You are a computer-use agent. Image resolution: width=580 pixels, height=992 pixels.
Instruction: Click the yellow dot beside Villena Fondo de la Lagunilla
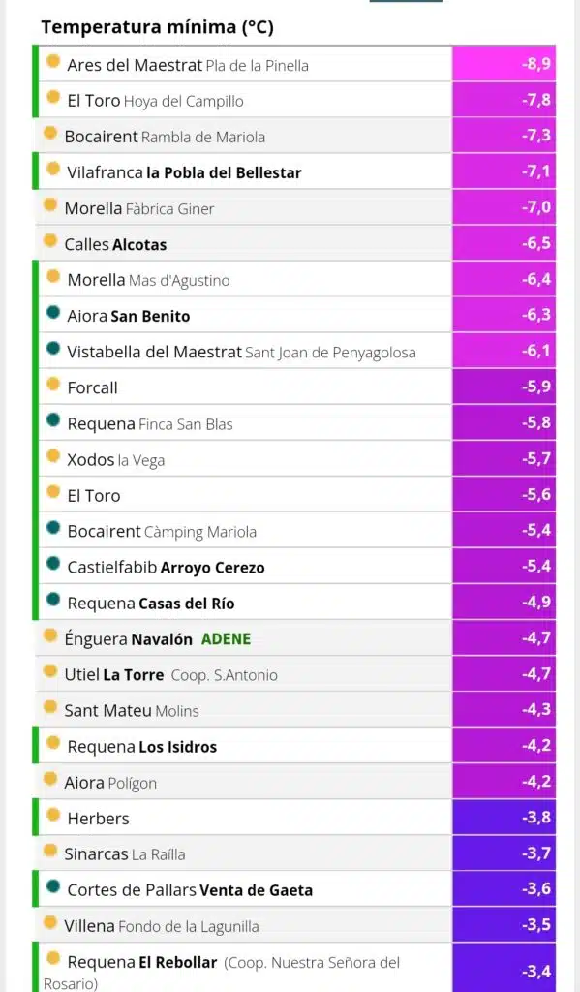coord(50,922)
